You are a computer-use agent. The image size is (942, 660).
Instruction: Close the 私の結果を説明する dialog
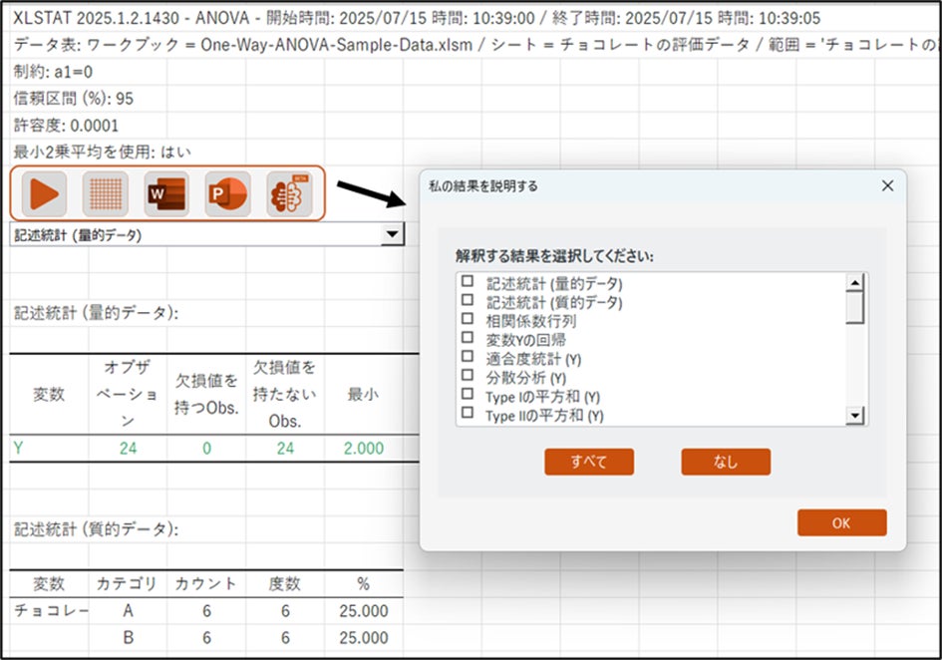pyautogui.click(x=887, y=185)
